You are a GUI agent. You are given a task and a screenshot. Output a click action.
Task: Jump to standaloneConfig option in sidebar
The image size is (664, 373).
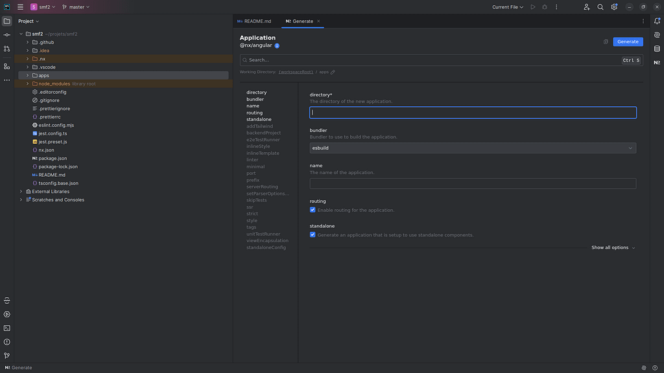coord(266,247)
